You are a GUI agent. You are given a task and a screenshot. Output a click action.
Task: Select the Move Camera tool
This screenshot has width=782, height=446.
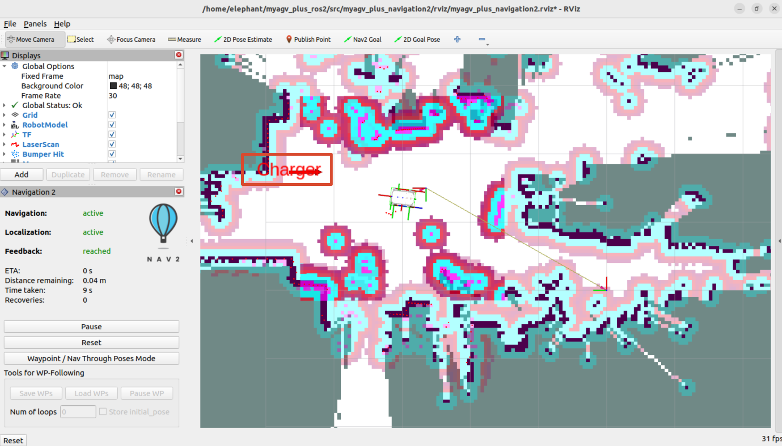[x=35, y=39]
